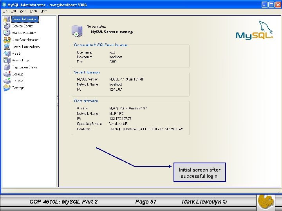Close the MySQL Administrator window

click(278, 5)
